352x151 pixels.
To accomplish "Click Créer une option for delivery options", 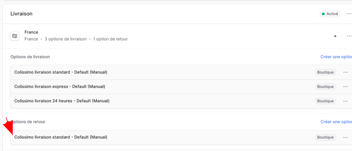I will (x=336, y=57).
